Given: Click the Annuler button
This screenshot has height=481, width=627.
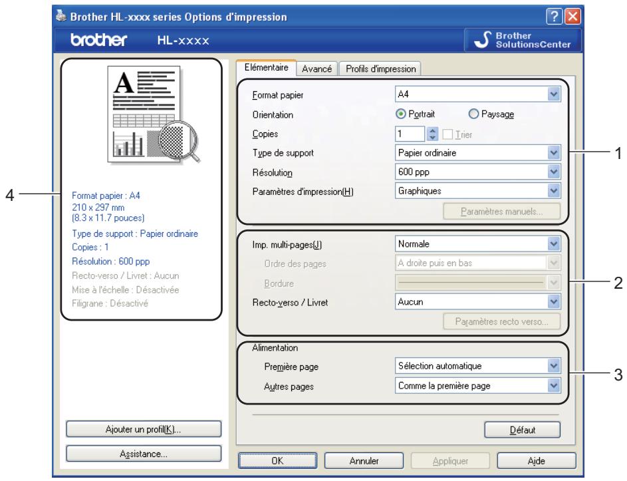Looking at the screenshot, I should click(364, 460).
